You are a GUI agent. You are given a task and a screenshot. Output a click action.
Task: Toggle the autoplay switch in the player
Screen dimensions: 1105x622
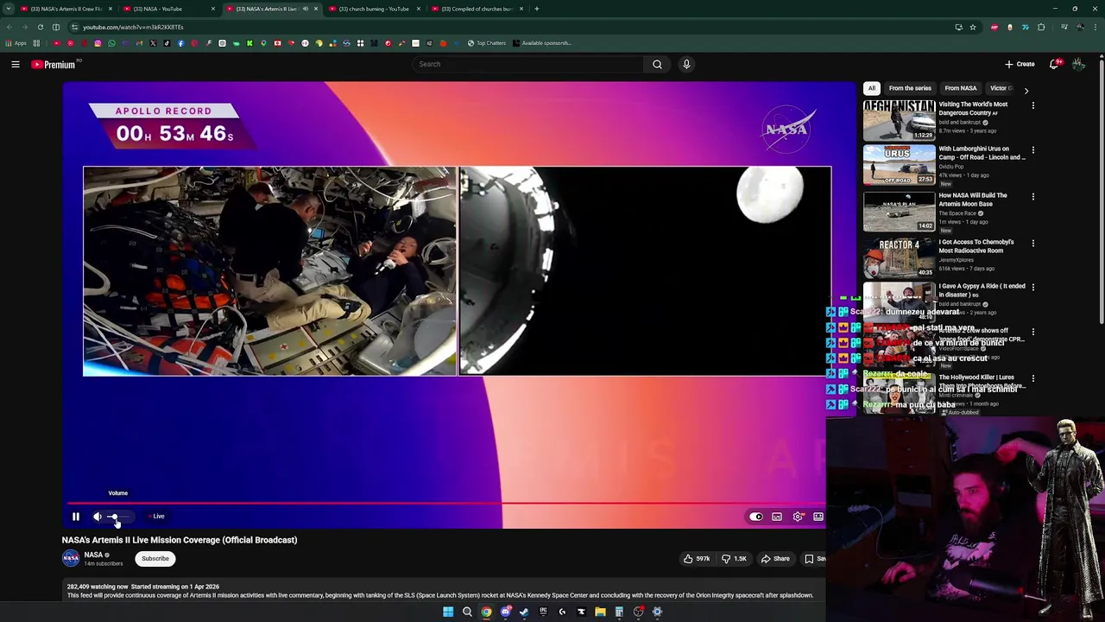(x=756, y=517)
